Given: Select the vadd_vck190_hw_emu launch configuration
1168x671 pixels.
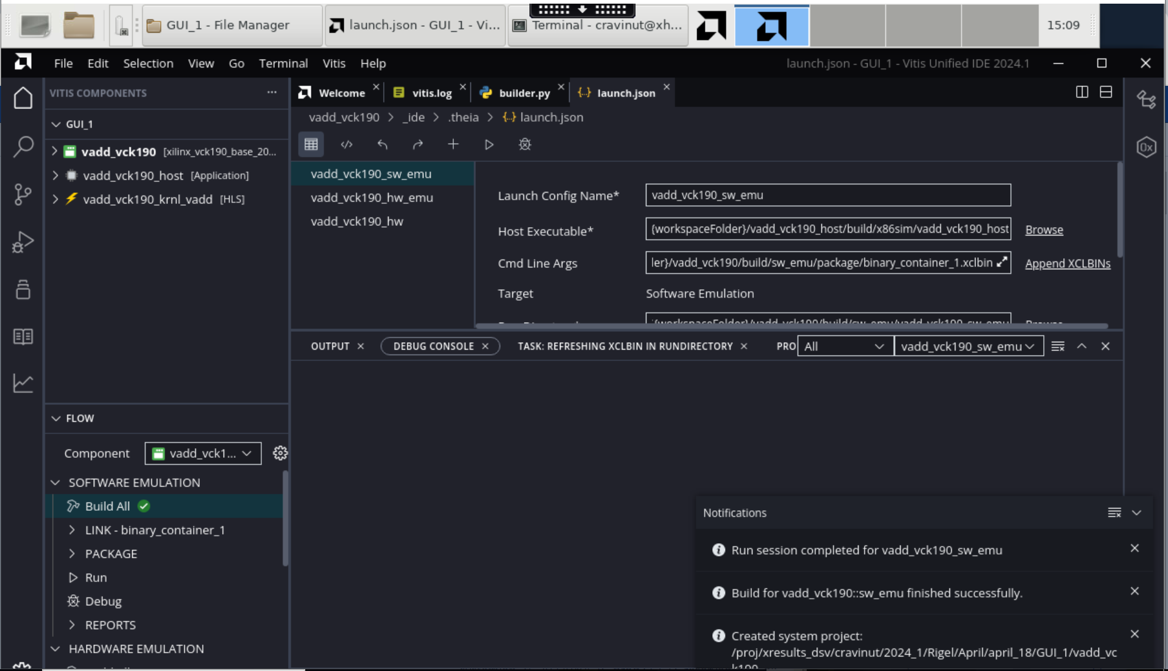Looking at the screenshot, I should click(x=371, y=197).
